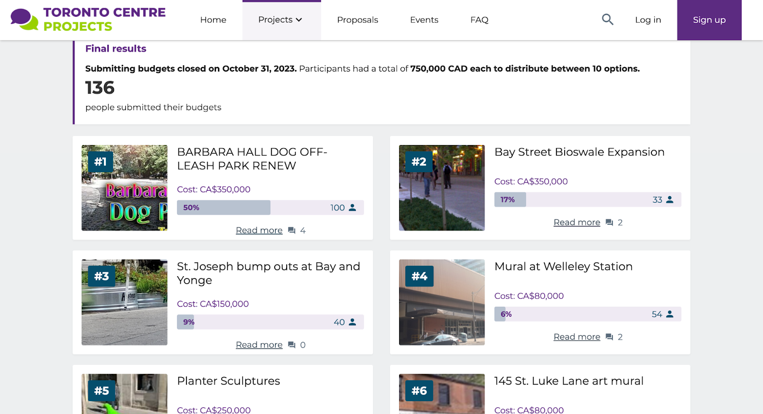763x414 pixels.
Task: Click comments icon on St. Joseph bump outs
Action: pos(292,345)
